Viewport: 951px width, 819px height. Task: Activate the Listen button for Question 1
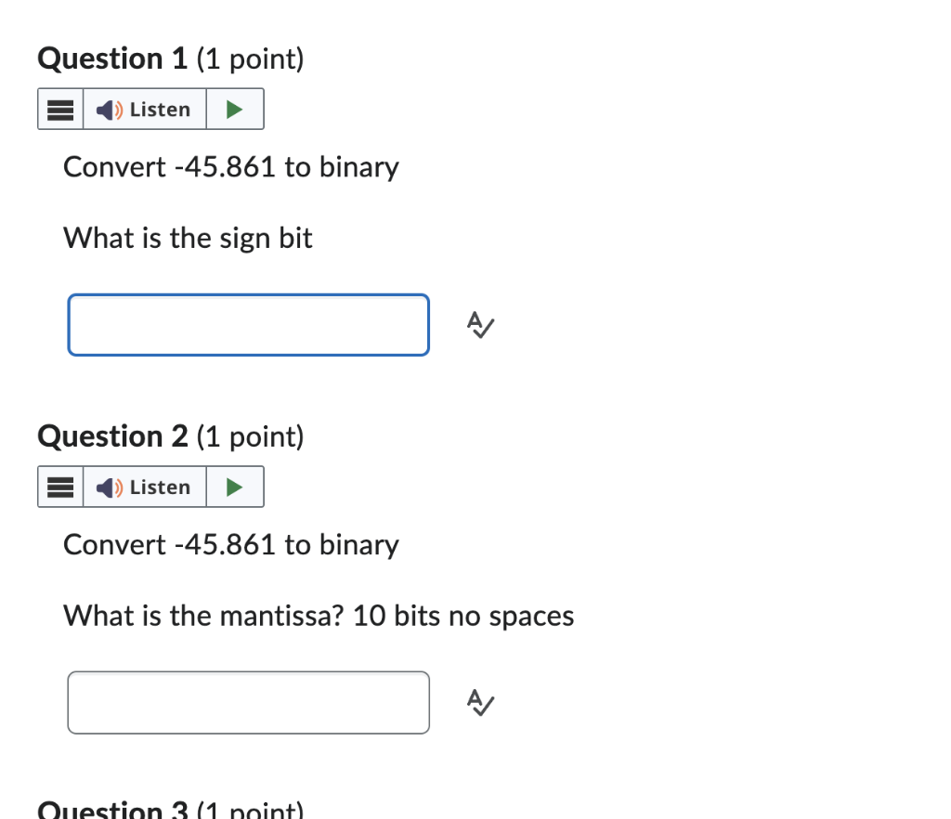[144, 109]
